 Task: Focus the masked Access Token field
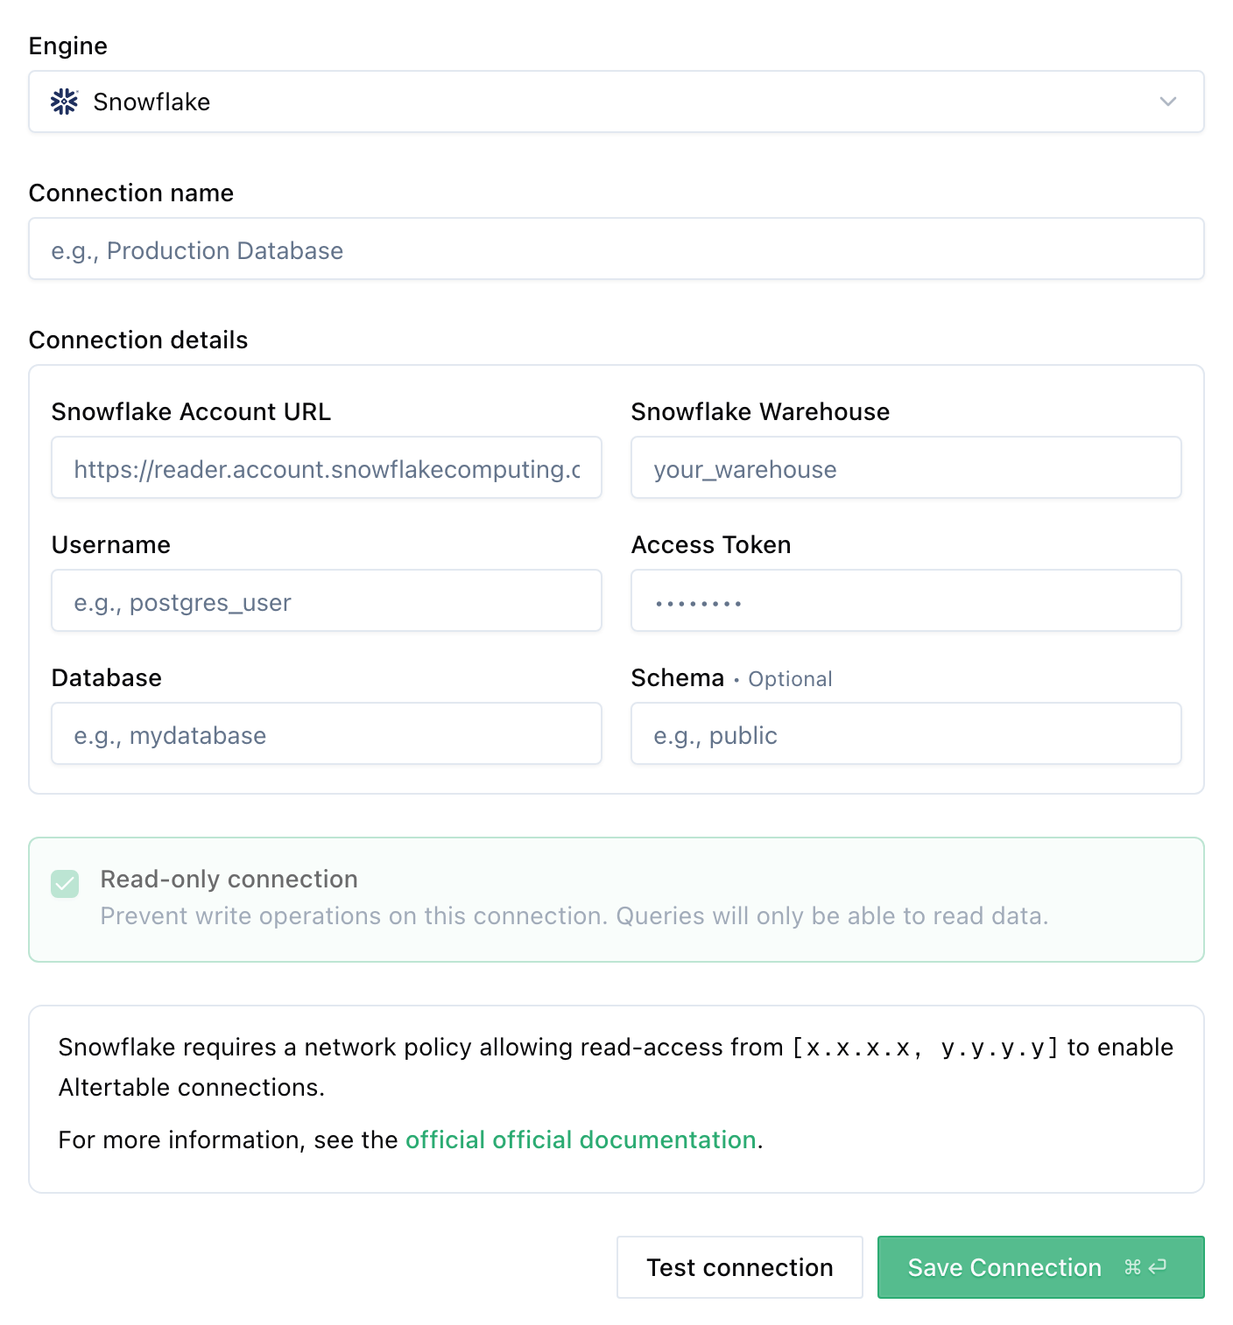[905, 601]
